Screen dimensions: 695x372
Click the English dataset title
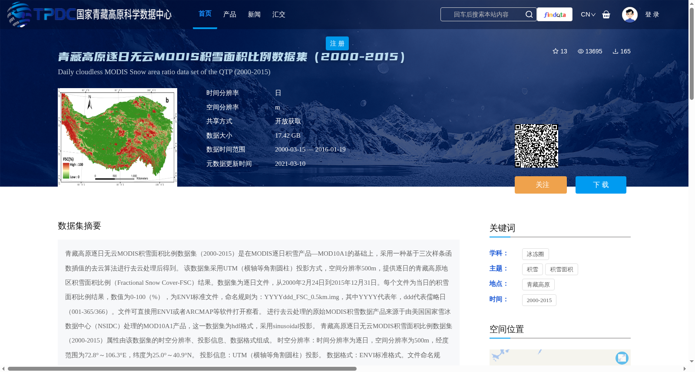(164, 72)
